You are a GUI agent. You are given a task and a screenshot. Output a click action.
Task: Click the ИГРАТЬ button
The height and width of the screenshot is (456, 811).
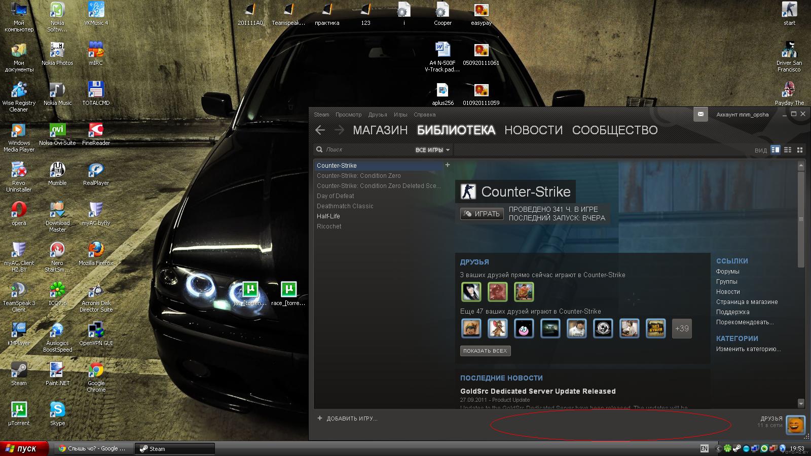click(x=482, y=214)
